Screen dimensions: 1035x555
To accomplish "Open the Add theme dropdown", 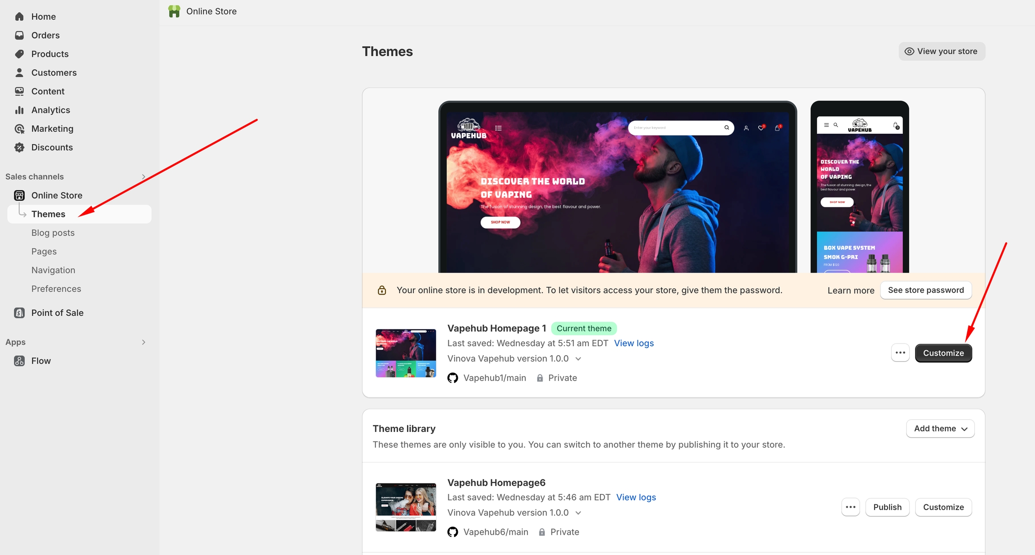I will point(940,429).
